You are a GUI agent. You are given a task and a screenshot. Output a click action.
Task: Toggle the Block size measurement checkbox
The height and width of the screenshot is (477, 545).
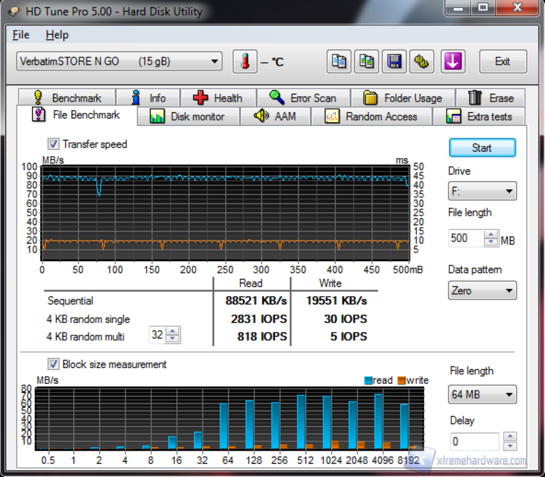53,364
